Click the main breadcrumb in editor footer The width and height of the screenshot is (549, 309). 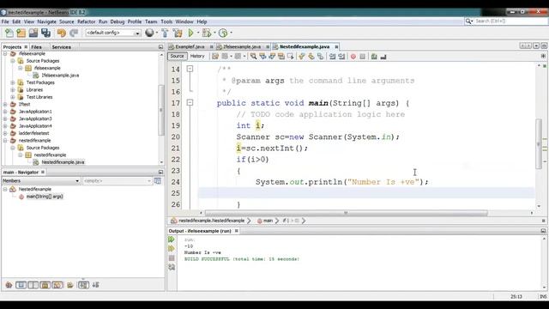coord(268,221)
